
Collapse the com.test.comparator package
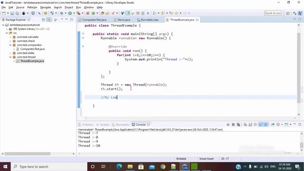click(x=10, y=45)
